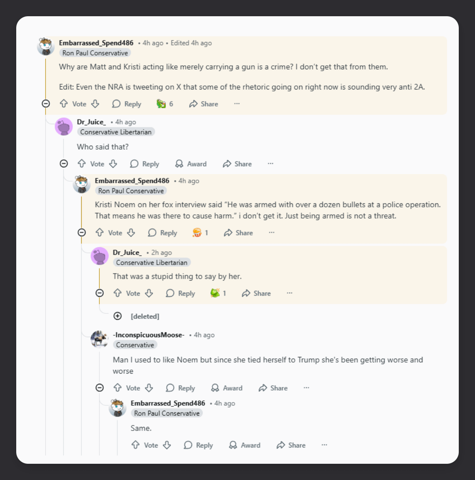Expand the [deleted] comment
Viewport: 475px width, 480px height.
pyautogui.click(x=118, y=316)
